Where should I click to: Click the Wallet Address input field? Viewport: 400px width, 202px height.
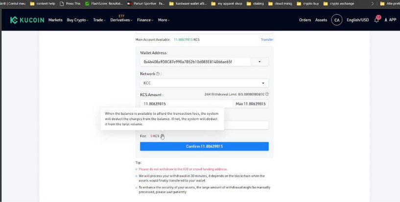pos(195,62)
